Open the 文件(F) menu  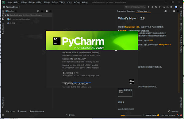click(9, 2)
